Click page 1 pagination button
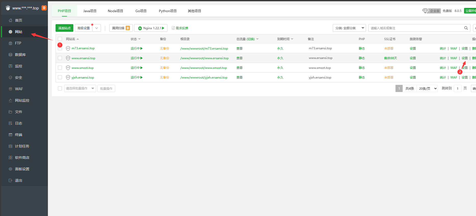 point(399,88)
